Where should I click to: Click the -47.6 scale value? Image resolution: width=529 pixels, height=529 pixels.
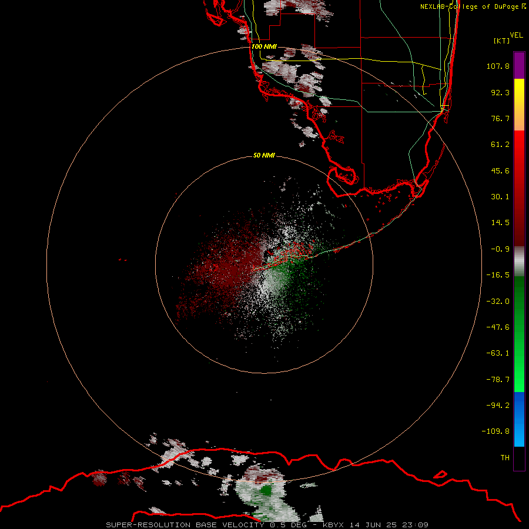coord(498,327)
